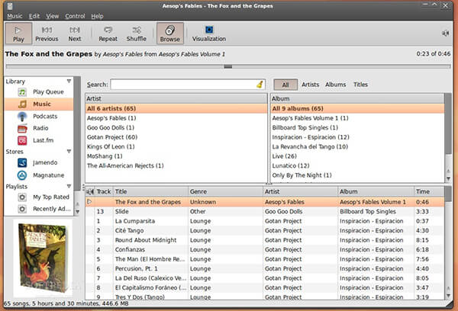Viewport: 458px width, 311px height.
Task: Open the Music menu
Action: [x=15, y=16]
